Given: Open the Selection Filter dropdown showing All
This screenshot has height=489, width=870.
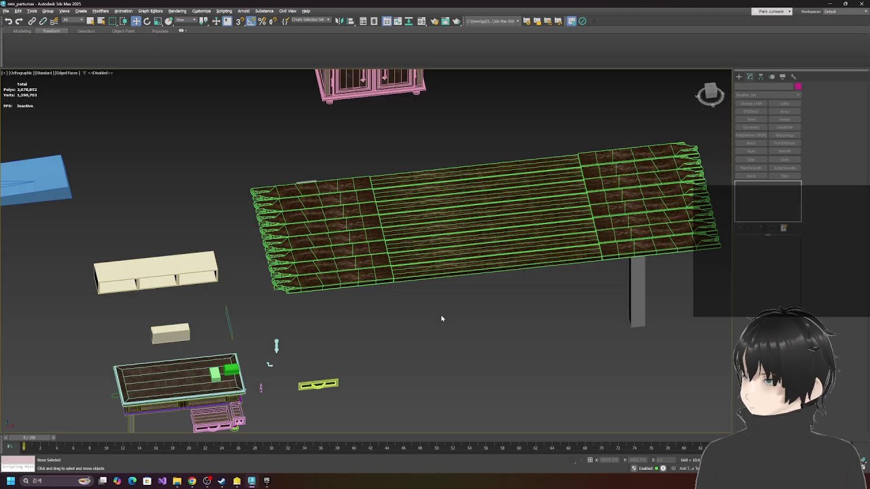Looking at the screenshot, I should 73,20.
